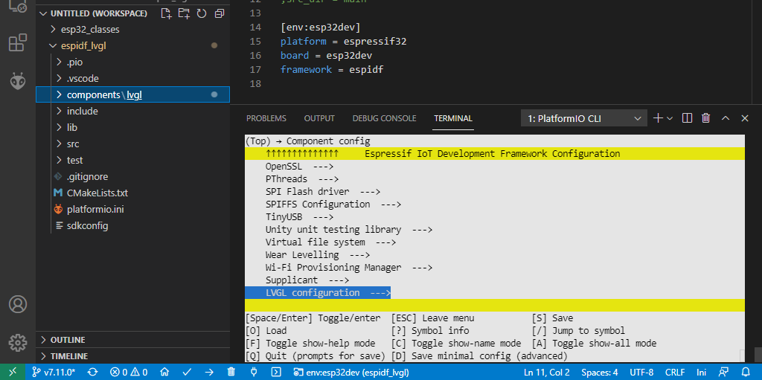762x380 pixels.
Task: Switch environment env:esp32dev (espidf_lvgl)
Action: [x=352, y=373]
